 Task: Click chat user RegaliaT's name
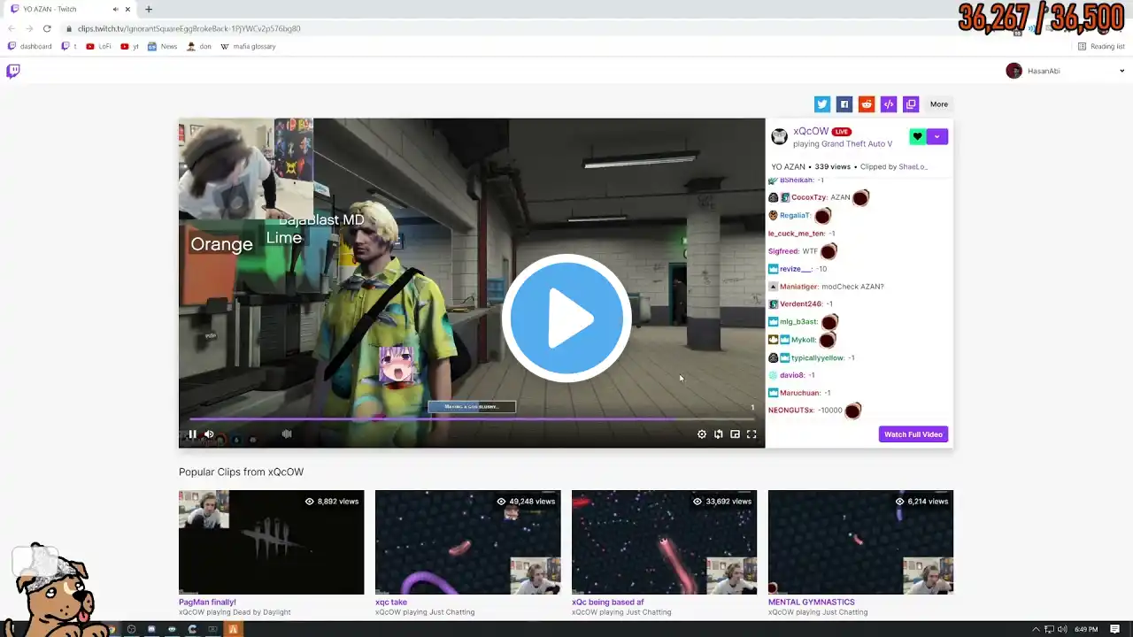pyautogui.click(x=795, y=216)
